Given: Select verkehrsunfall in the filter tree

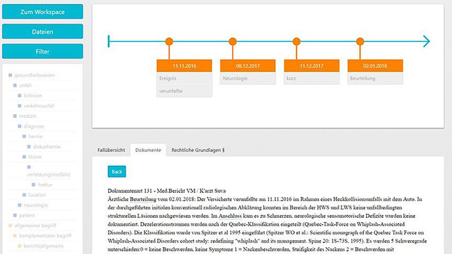Looking at the screenshot, I should [39, 106].
